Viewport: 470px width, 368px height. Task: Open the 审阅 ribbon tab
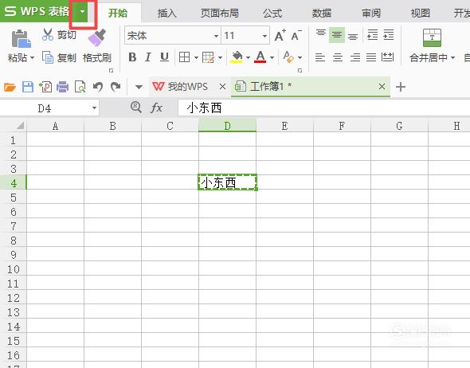[x=371, y=14]
